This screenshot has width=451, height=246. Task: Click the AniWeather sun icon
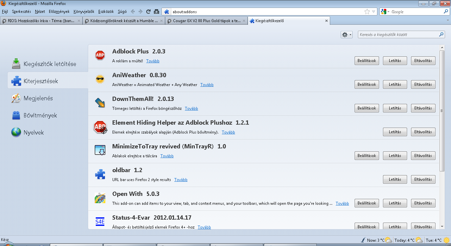point(100,79)
